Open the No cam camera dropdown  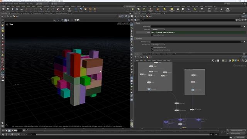click(126, 24)
